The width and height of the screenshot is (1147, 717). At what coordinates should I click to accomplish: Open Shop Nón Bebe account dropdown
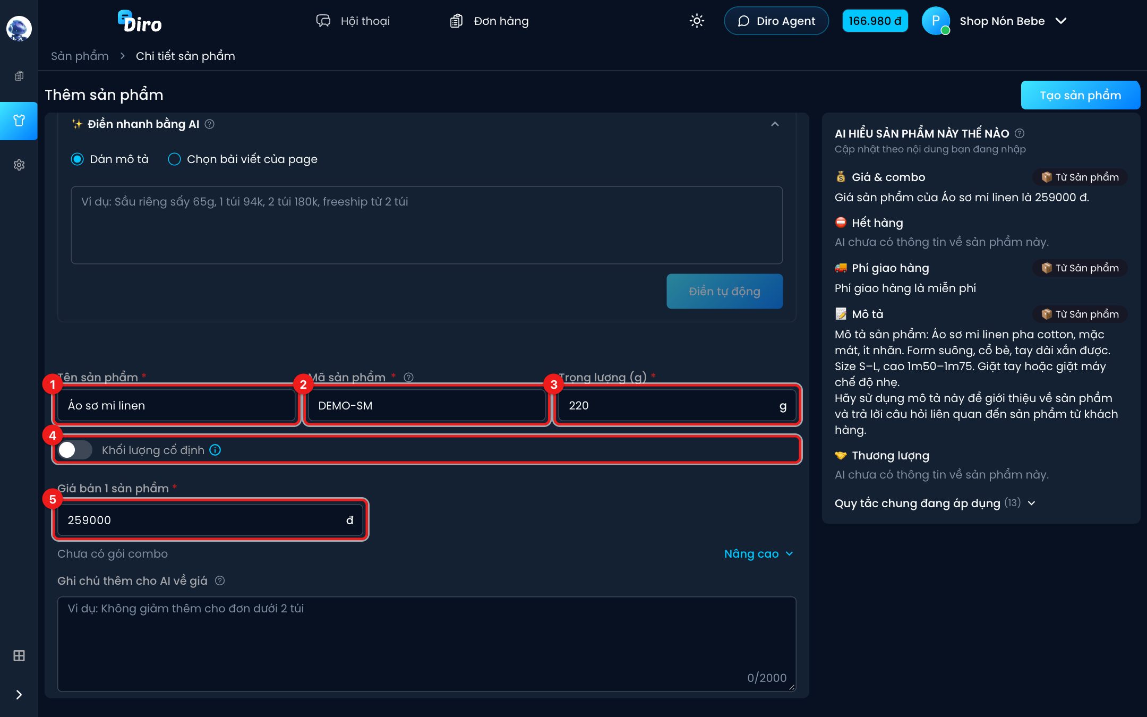[x=1013, y=21]
